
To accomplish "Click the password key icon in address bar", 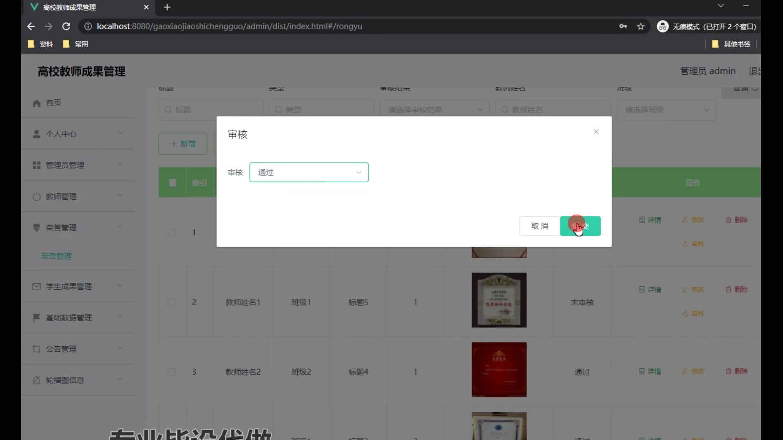I will pos(623,26).
